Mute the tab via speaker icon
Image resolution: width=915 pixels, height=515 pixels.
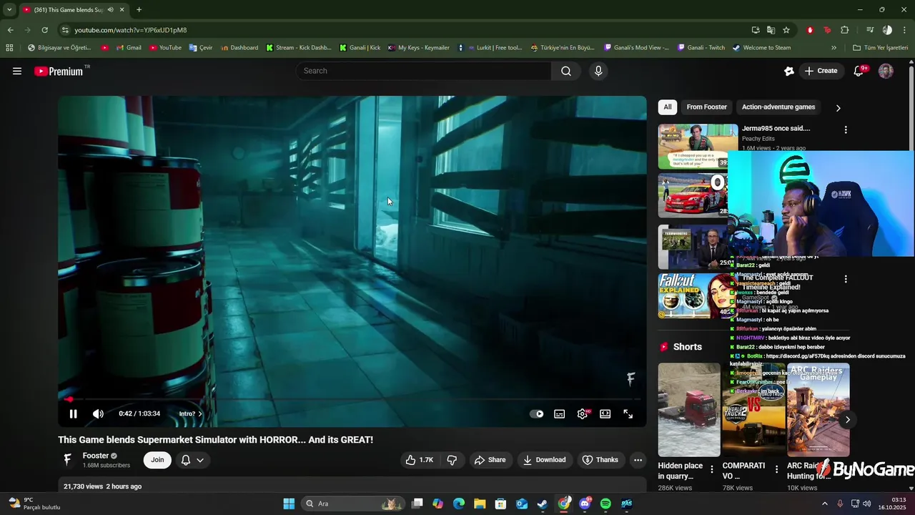tap(110, 10)
